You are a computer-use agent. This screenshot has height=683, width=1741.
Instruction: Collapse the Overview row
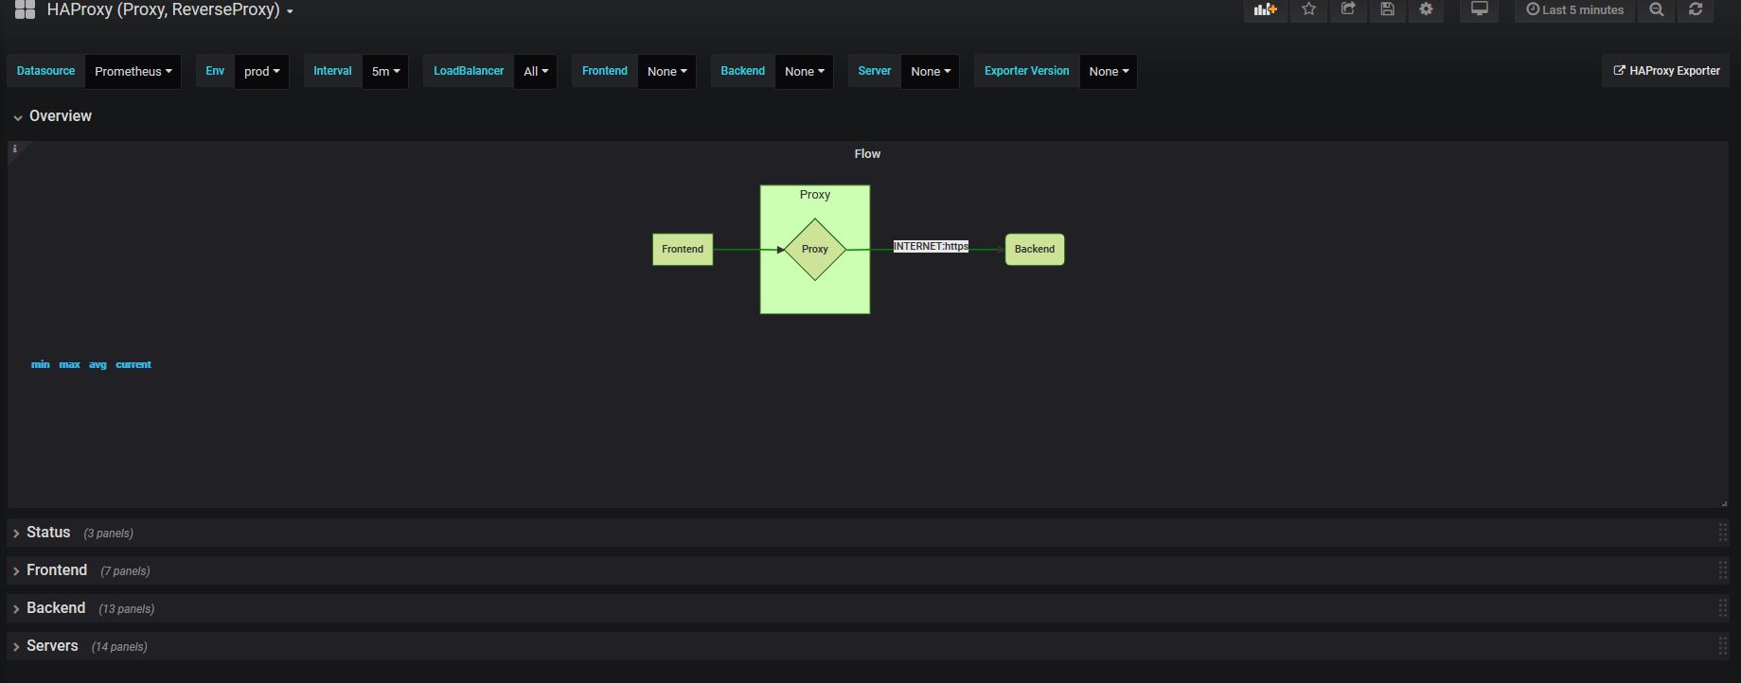coord(52,116)
